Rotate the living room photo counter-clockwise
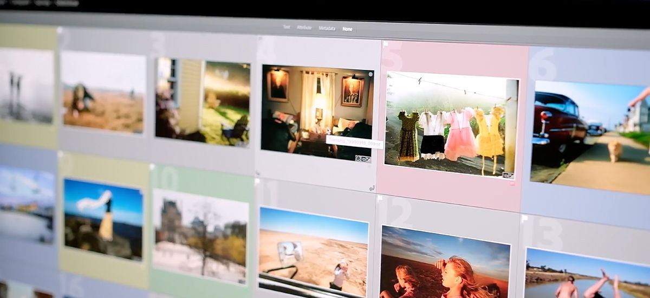The image size is (650, 298). [x=257, y=173]
